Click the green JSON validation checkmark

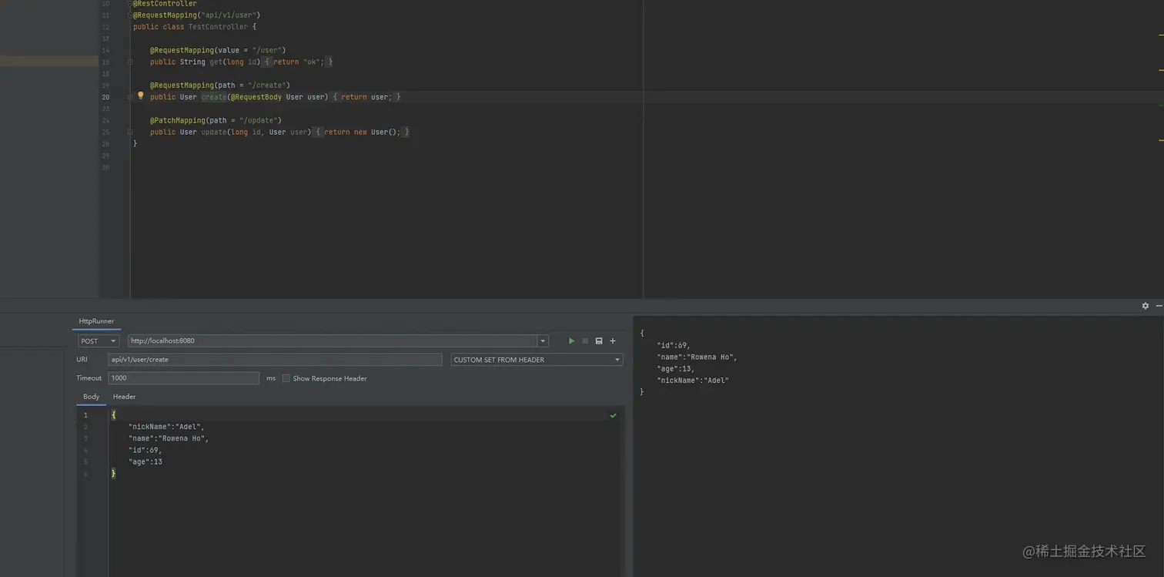614,415
